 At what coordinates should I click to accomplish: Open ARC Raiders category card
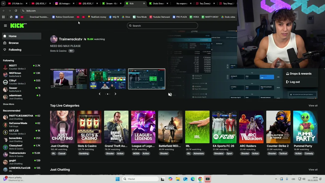pyautogui.click(x=251, y=127)
